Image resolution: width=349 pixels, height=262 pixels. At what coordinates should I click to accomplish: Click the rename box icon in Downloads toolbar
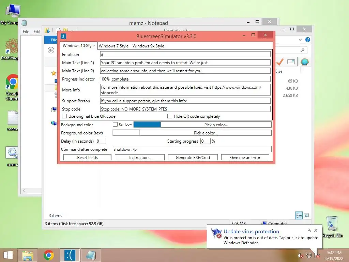coord(291,62)
